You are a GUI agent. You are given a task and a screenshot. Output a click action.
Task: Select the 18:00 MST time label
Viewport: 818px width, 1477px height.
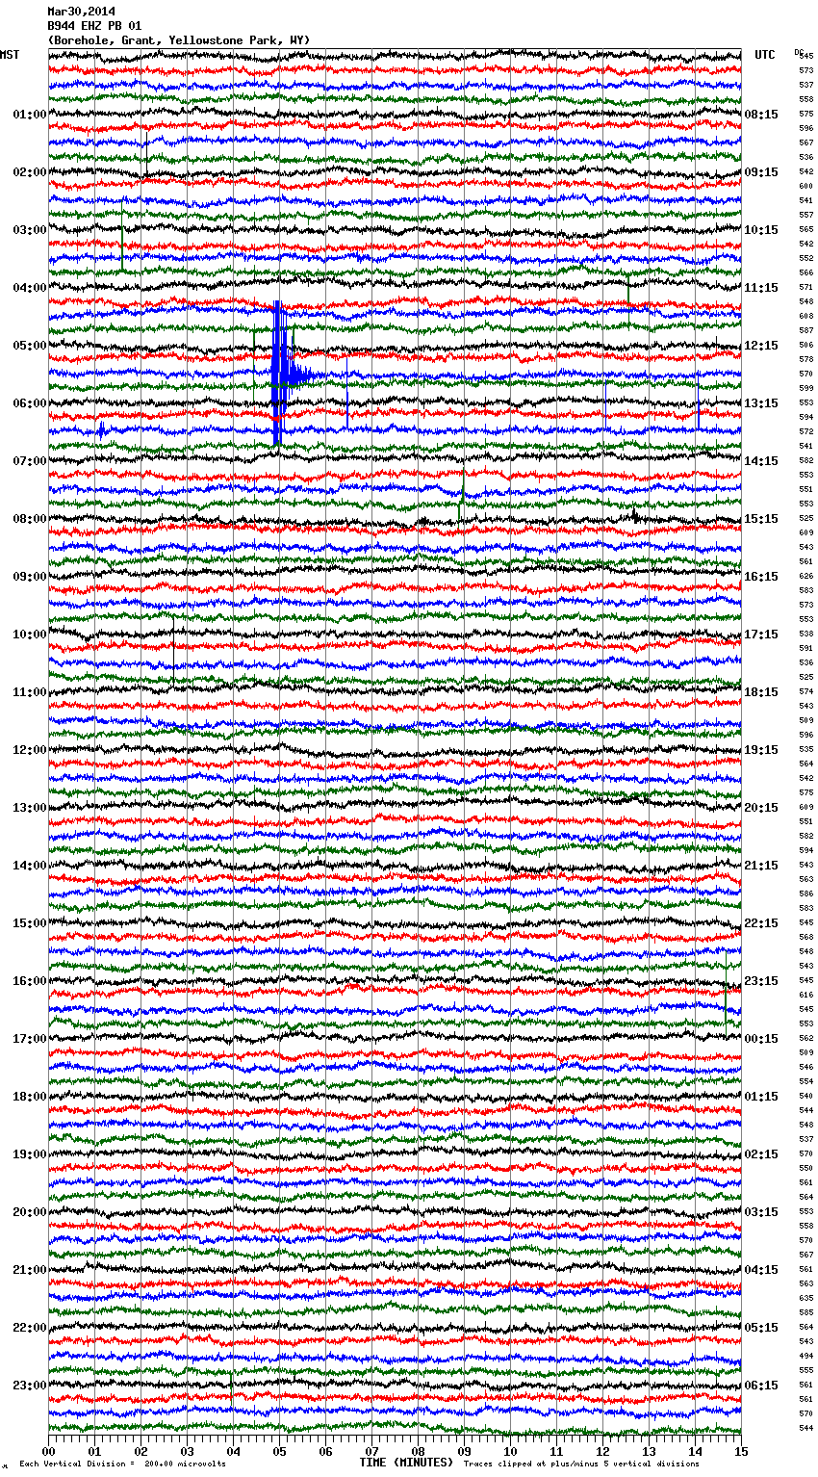pyautogui.click(x=30, y=1097)
